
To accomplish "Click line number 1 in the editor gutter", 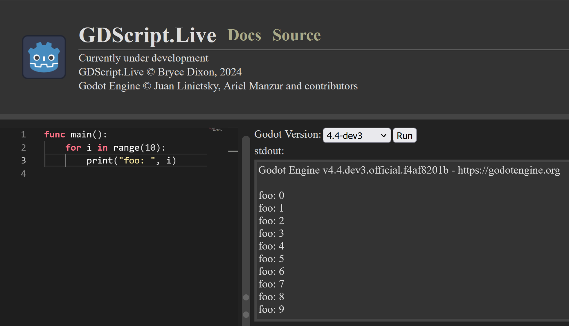I will 23,134.
